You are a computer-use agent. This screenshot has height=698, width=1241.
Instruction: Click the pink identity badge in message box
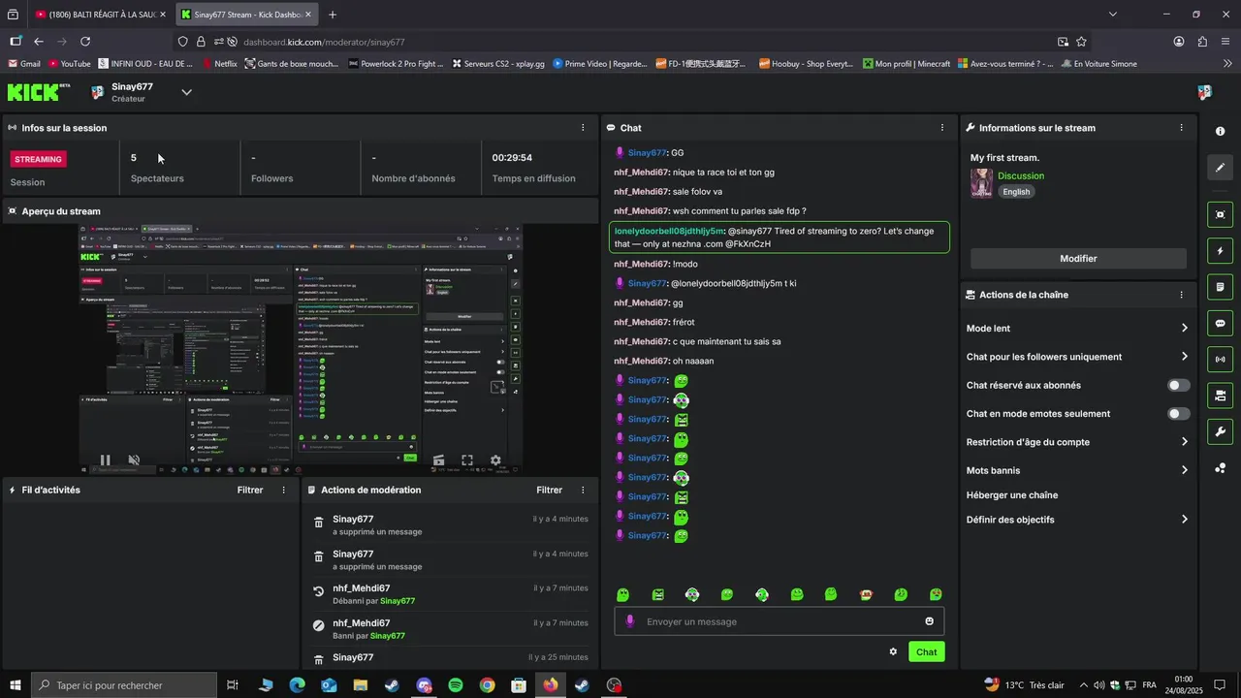[629, 621]
